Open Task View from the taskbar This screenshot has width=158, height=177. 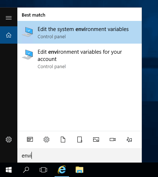click(x=43, y=170)
